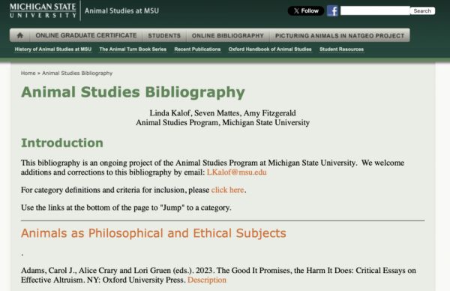Open Student Resources link
Screen dimensions: 450x291
pyautogui.click(x=341, y=49)
